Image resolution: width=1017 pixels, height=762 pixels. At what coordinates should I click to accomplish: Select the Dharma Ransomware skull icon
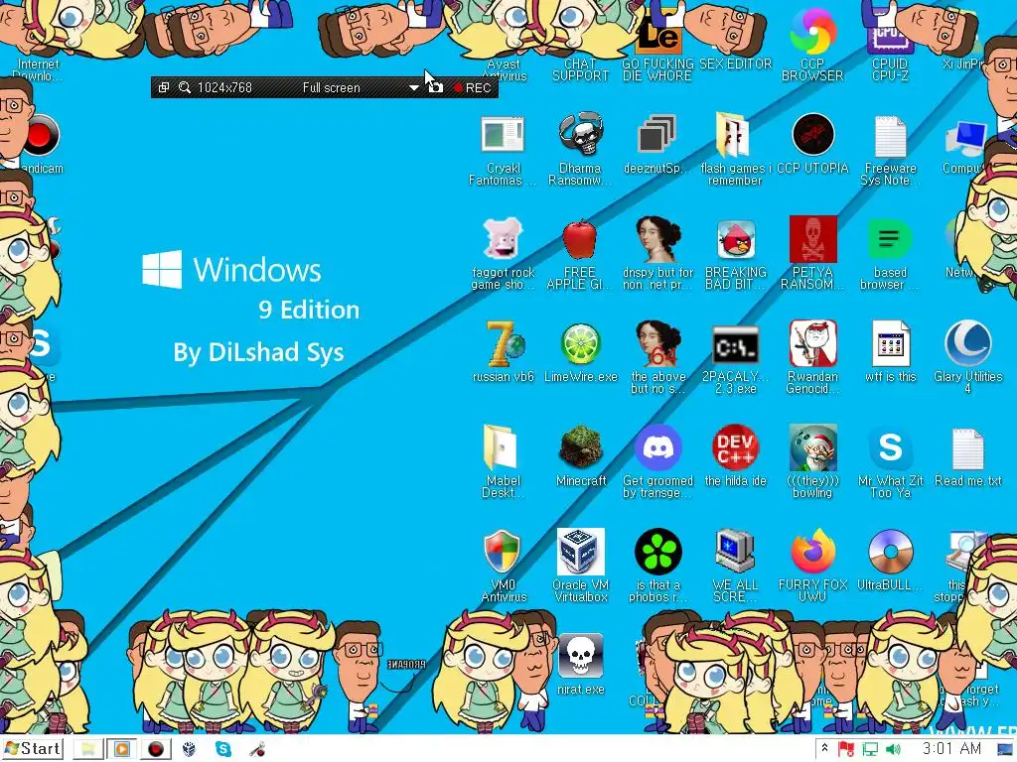point(580,149)
